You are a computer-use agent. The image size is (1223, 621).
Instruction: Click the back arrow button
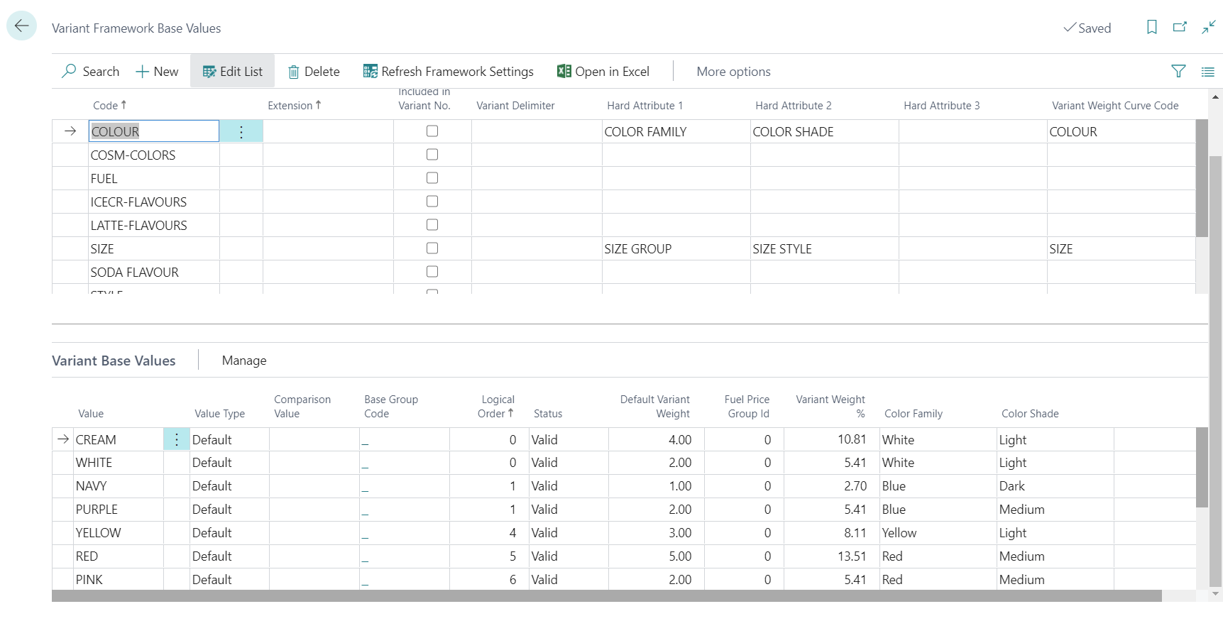click(21, 26)
